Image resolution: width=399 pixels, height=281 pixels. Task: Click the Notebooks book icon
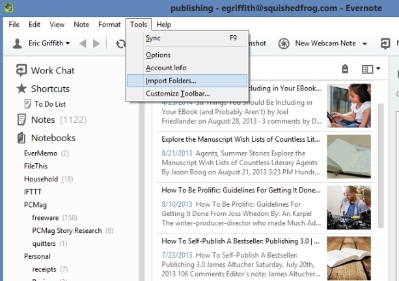tap(21, 138)
